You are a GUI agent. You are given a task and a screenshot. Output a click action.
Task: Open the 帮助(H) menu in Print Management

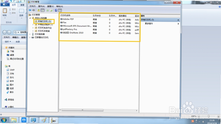coord(60,6)
